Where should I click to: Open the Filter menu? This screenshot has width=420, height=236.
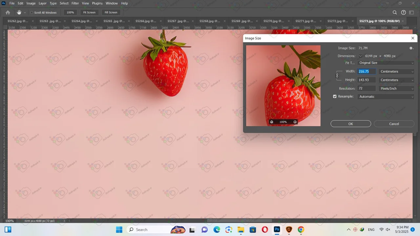[x=75, y=3]
